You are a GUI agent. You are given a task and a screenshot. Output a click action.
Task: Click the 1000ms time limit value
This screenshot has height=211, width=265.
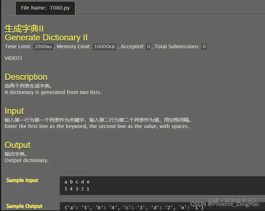[x=43, y=46]
